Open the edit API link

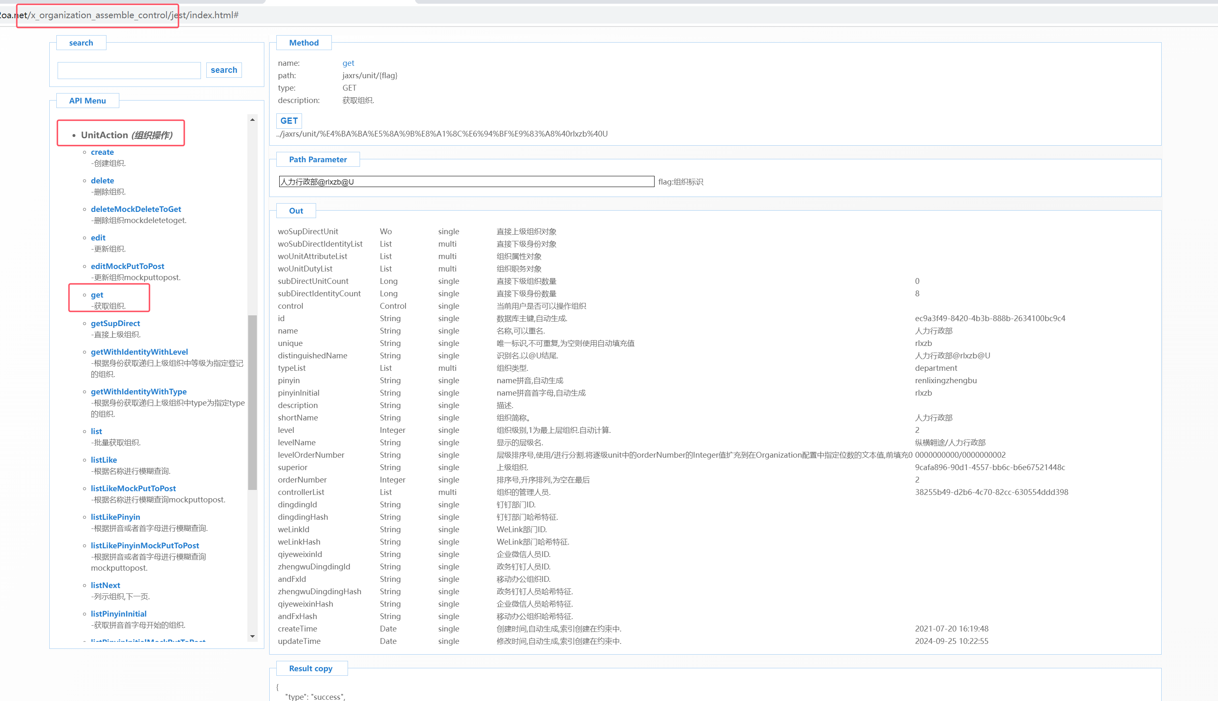[98, 238]
